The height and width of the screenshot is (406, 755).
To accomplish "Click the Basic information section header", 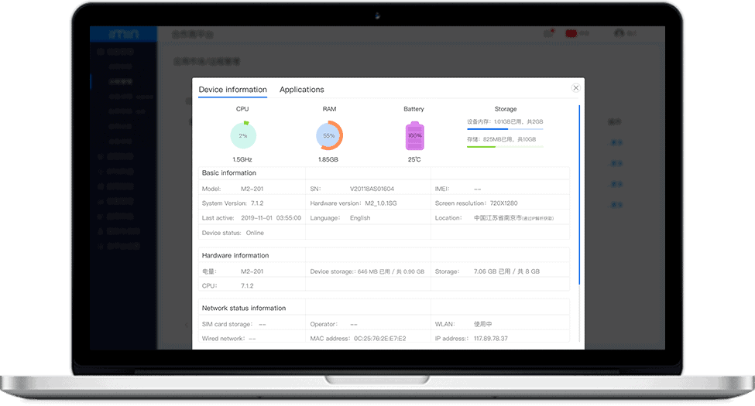I will [229, 173].
